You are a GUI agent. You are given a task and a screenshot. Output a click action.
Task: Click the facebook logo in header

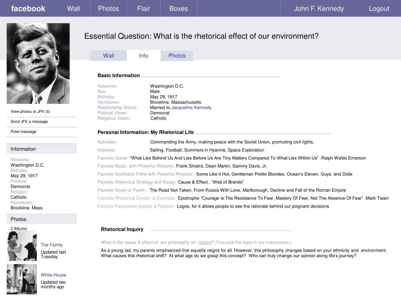click(x=28, y=9)
